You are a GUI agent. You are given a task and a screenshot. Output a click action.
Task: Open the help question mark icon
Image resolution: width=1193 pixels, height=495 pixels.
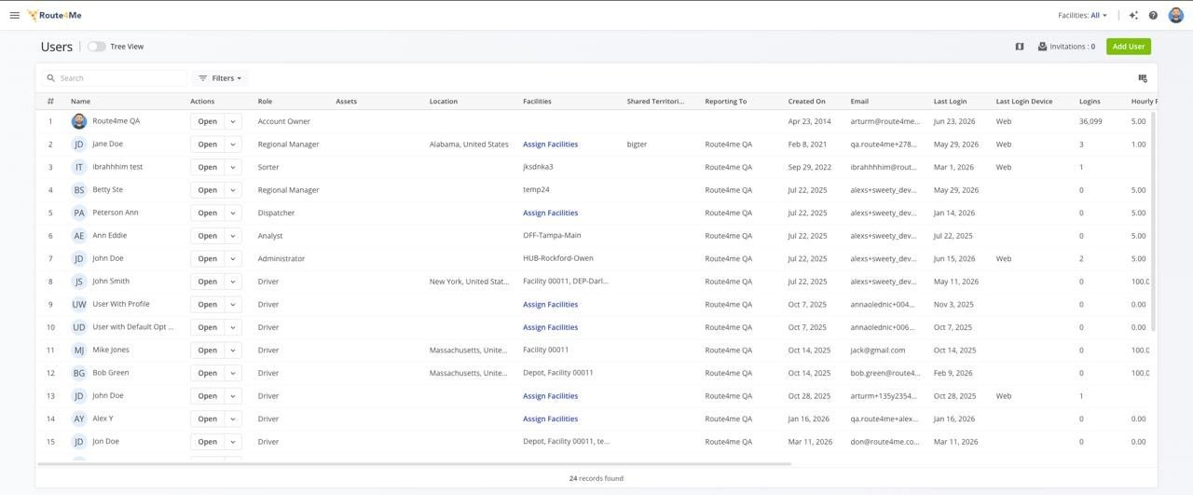(x=1153, y=15)
